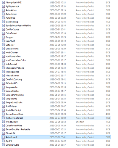Click the date 2022-03-26 08:52
118x148 pixels.
coord(58,122)
